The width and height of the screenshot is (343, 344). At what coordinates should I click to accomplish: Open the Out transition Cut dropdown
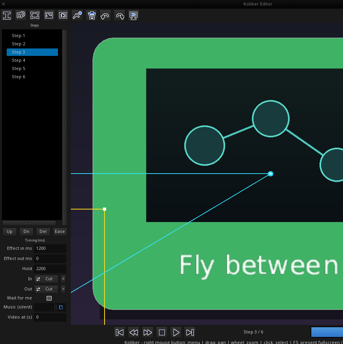pos(46,289)
